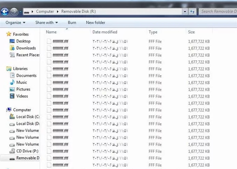Select Computer in the address breadcrumb
This screenshot has width=237, height=169.
click(45, 11)
